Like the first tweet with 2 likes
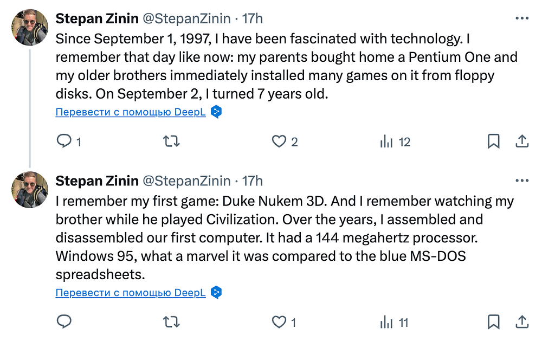Viewport: 542px width, 341px height. (x=279, y=142)
